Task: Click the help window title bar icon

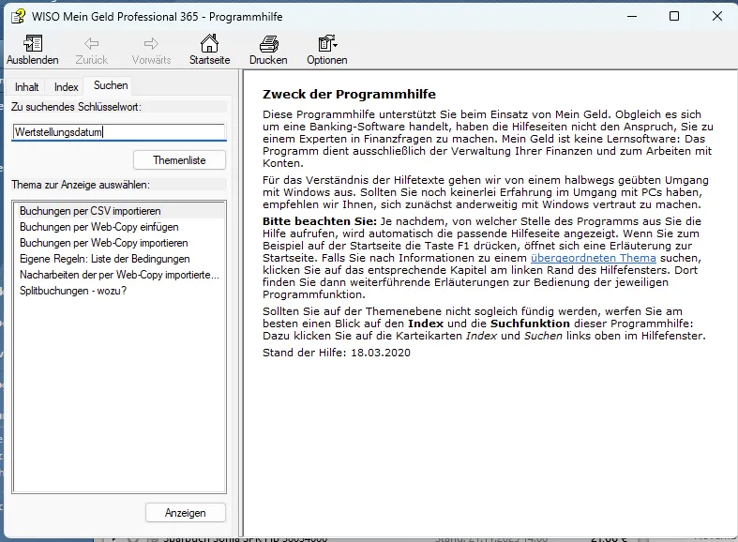Action: point(17,16)
